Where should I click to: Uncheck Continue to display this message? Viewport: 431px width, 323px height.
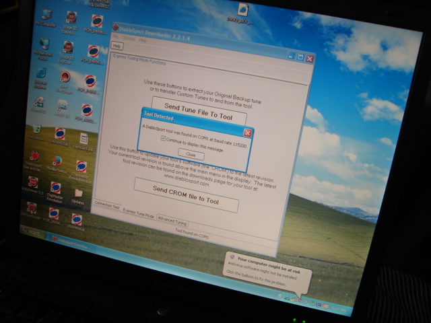pos(163,139)
